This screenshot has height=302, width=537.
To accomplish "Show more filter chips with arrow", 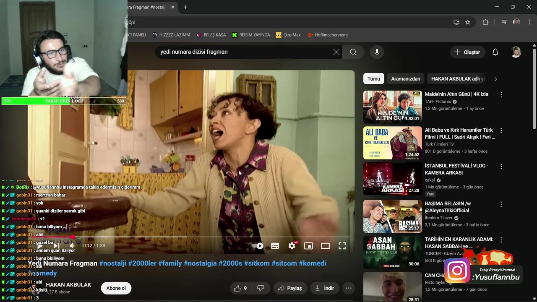I will click(x=495, y=79).
